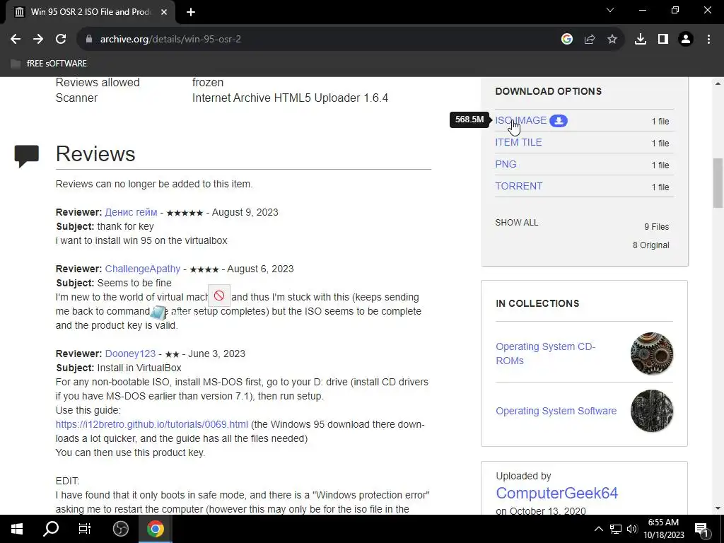Open Chrome three-dot menu
This screenshot has height=543, width=724.
pyautogui.click(x=708, y=40)
